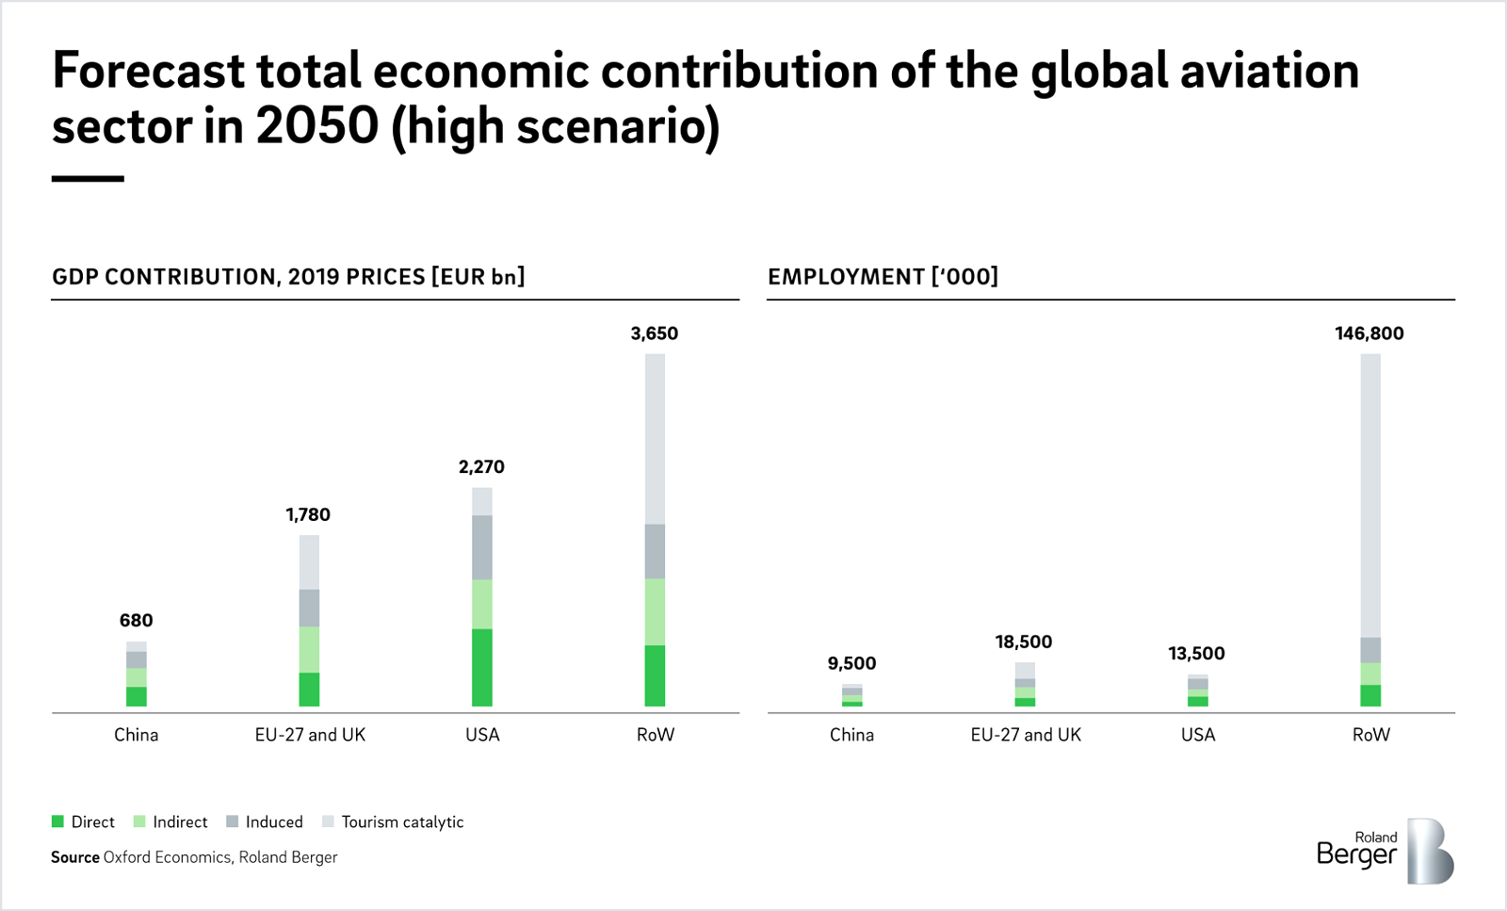Click the Induced legend swatch
1507x911 pixels.
pos(233,822)
